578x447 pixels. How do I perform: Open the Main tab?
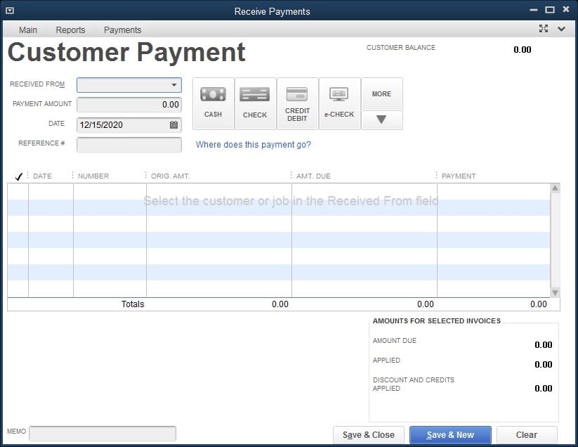(28, 30)
